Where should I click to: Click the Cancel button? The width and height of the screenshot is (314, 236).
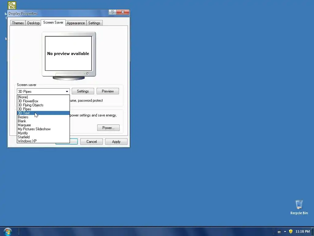tap(91, 142)
